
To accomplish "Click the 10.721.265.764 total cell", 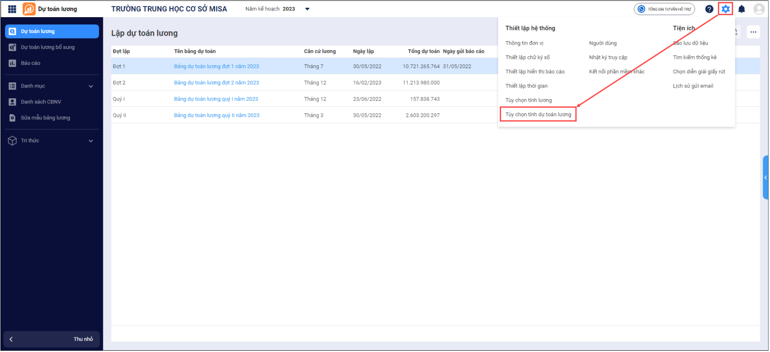I will pyautogui.click(x=421, y=67).
